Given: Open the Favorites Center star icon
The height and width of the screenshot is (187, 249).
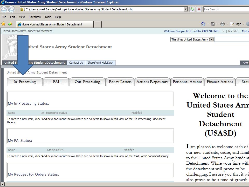Looking at the screenshot, I should 3,24.
